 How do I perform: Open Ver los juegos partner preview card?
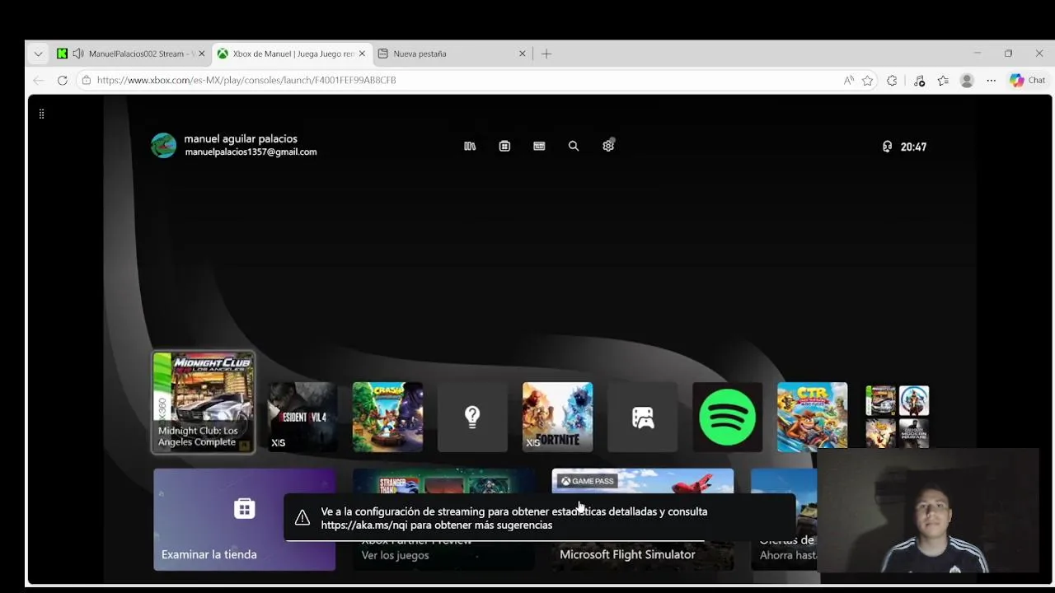tap(443, 520)
